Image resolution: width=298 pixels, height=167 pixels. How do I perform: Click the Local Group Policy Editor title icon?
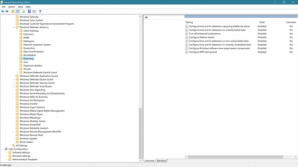point(2,2)
